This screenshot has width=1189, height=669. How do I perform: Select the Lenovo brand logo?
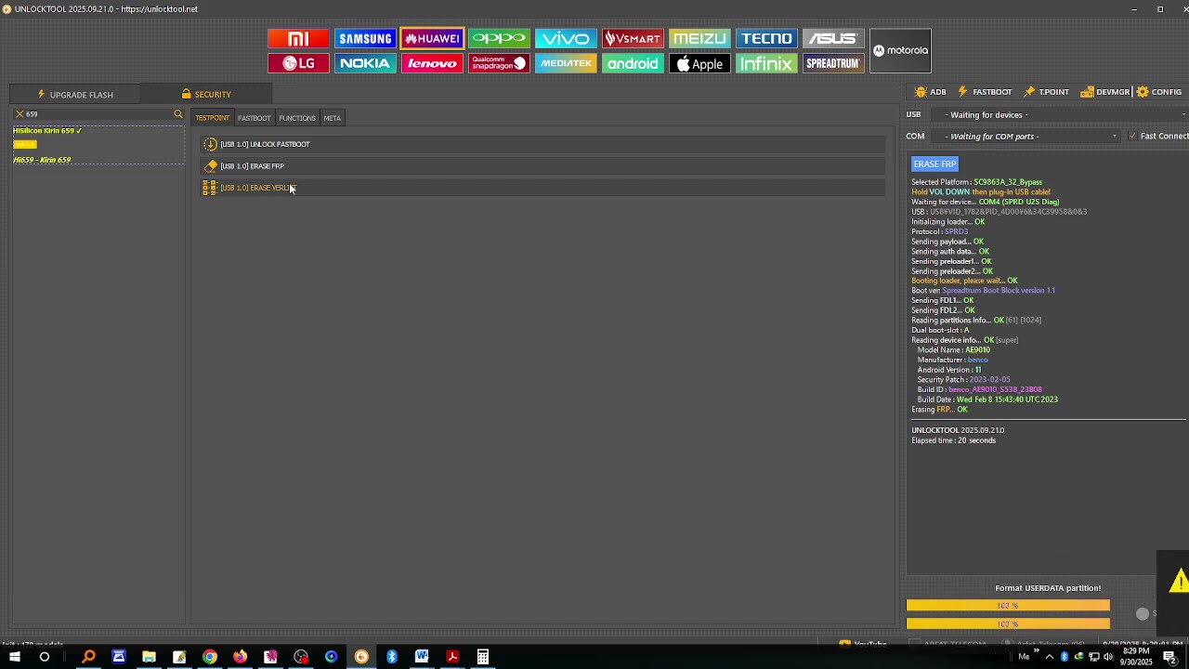[x=432, y=63]
